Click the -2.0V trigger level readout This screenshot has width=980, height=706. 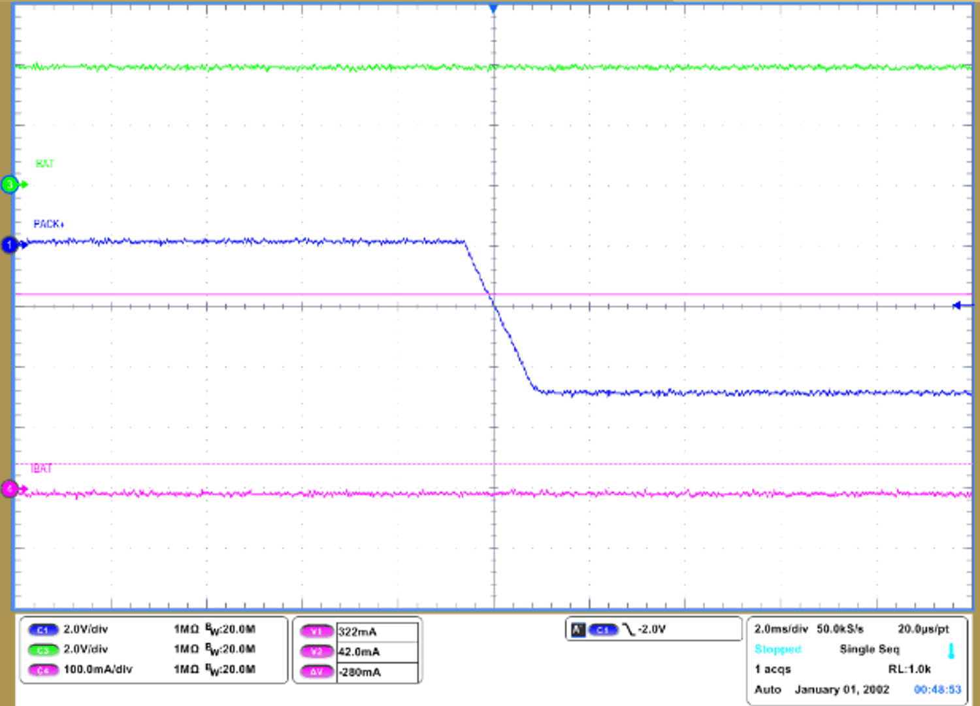tap(651, 630)
